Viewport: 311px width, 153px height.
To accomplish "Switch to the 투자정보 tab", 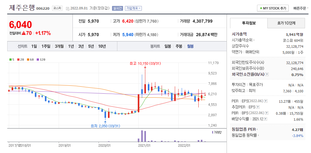I will [x=249, y=23].
